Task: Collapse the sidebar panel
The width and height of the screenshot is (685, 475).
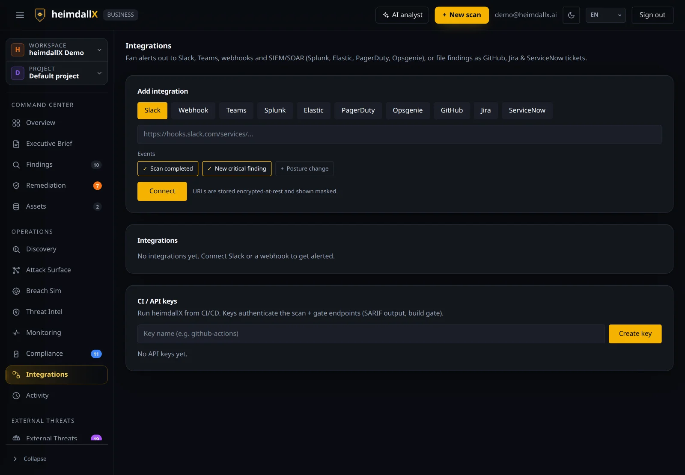Action: tap(30, 459)
